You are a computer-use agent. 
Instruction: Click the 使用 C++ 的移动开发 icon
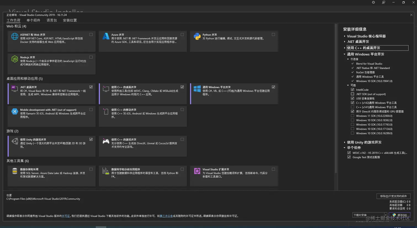pos(106,111)
